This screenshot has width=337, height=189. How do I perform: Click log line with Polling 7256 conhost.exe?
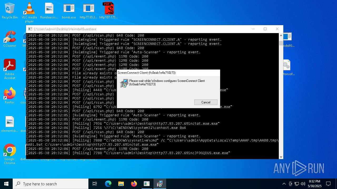(x=106, y=128)
